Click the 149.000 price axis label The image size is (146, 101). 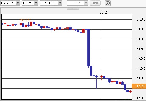140,59
